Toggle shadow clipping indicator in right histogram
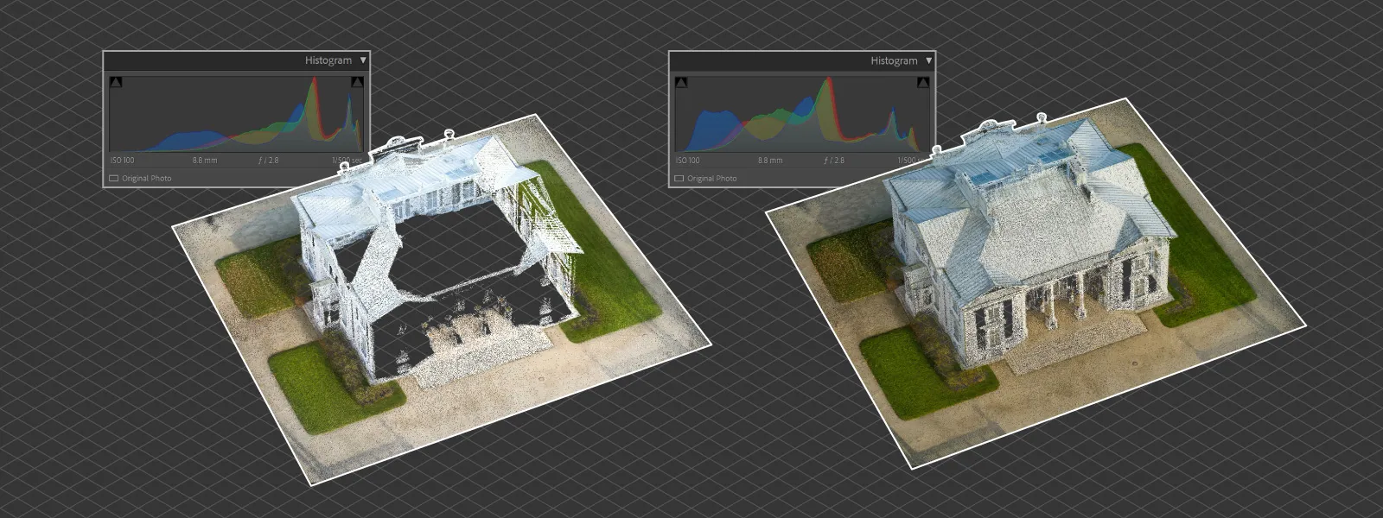This screenshot has width=1383, height=518. (681, 82)
